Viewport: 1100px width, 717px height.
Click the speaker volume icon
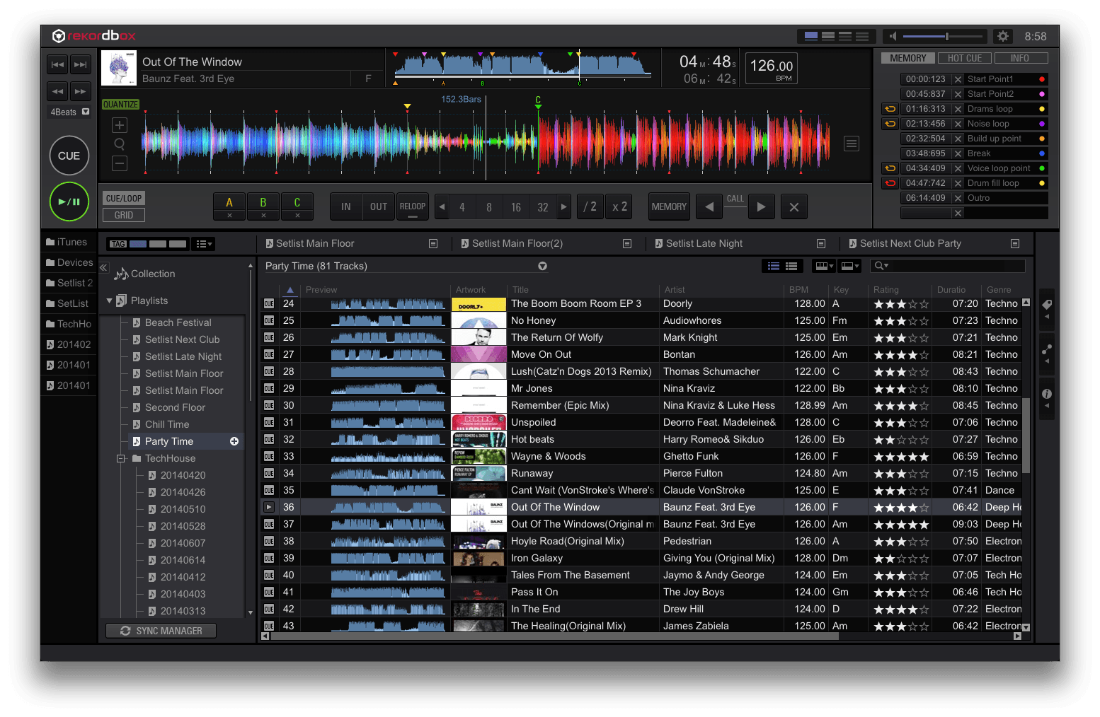[x=893, y=36]
